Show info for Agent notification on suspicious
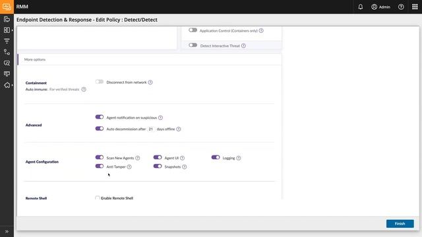Image resolution: width=422 pixels, height=237 pixels. (x=160, y=117)
